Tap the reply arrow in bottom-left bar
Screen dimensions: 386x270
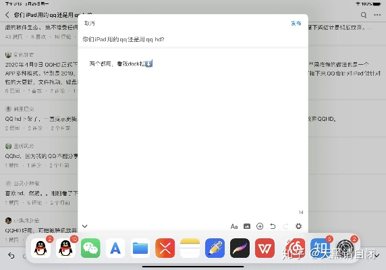tap(11, 256)
